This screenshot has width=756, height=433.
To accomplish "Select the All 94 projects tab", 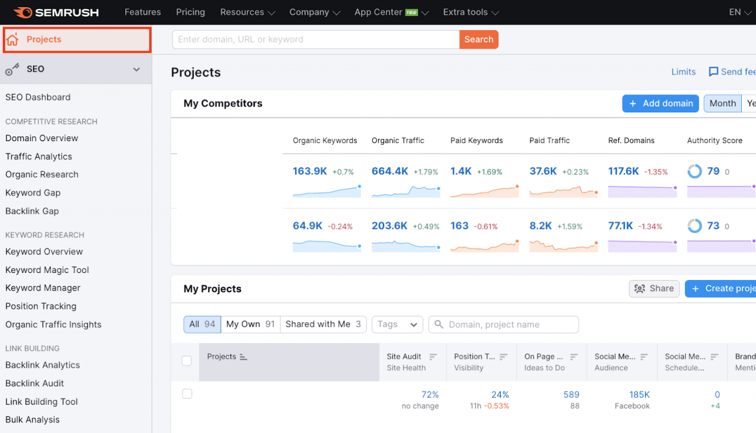I will pos(202,324).
